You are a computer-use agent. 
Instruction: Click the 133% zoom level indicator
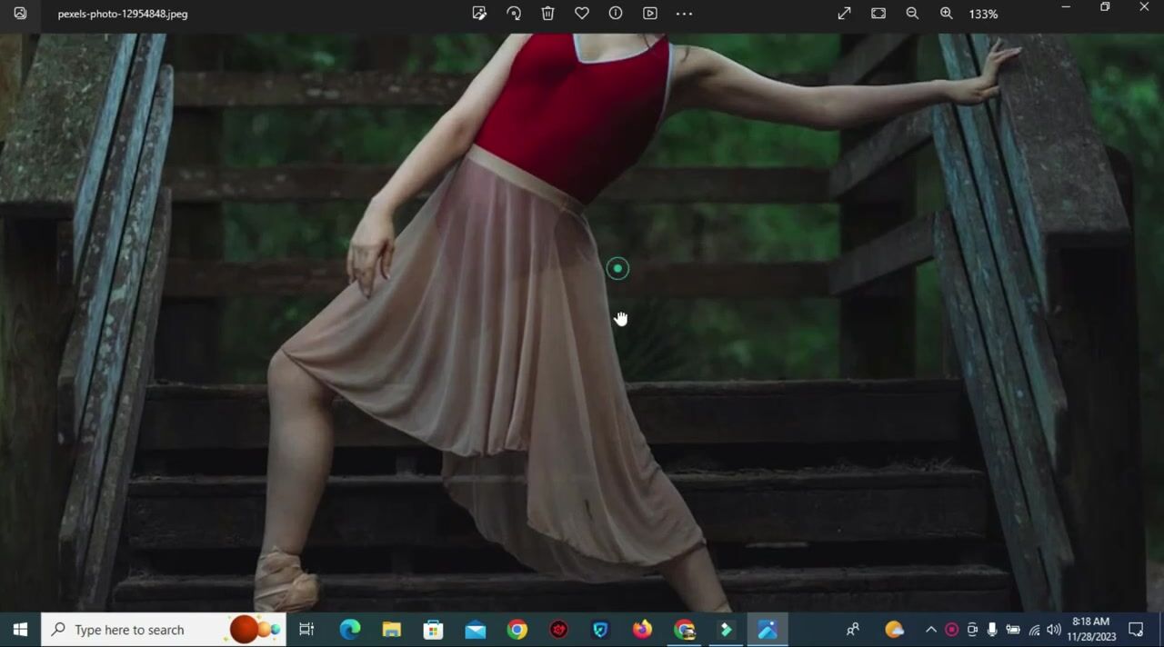coord(983,15)
